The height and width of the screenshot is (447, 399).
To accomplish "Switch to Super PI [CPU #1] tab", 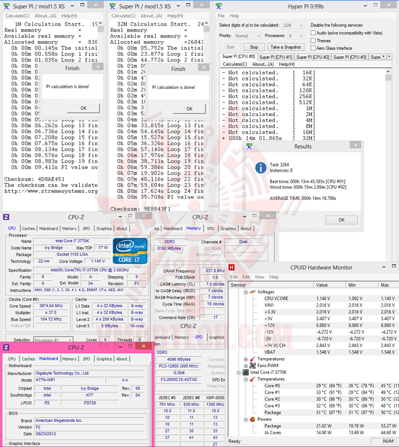I will coord(275,57).
